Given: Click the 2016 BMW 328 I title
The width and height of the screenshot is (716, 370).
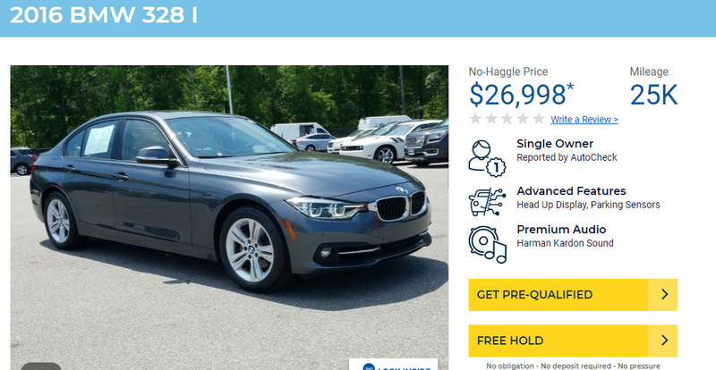Looking at the screenshot, I should tap(104, 15).
